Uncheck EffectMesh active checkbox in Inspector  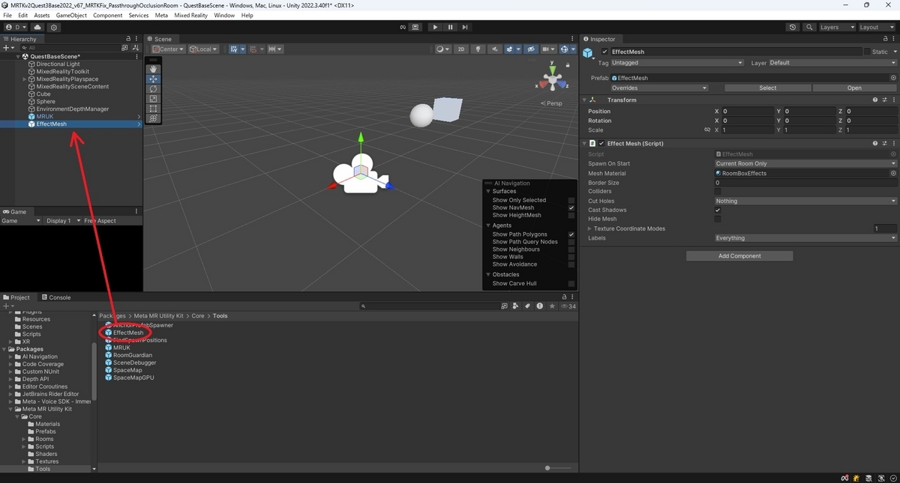pyautogui.click(x=605, y=52)
